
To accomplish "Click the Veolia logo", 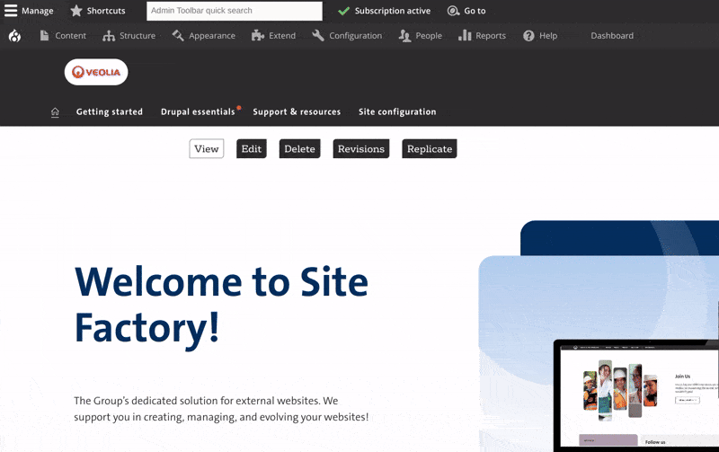I will tap(96, 72).
